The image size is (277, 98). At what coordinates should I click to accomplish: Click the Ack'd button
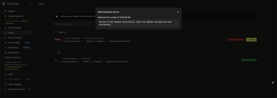[251, 40]
